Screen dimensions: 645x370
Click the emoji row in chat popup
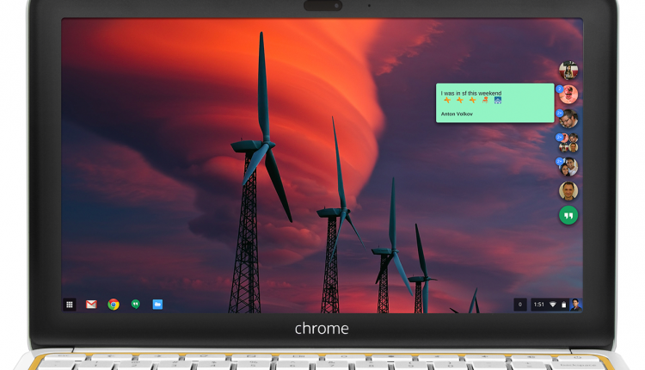471,102
